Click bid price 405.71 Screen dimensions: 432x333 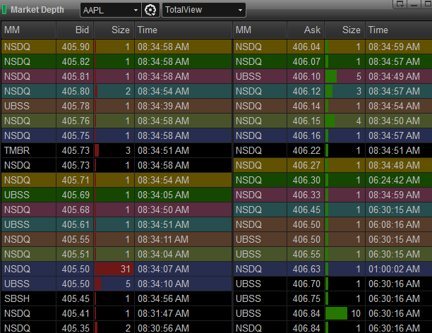76,181
